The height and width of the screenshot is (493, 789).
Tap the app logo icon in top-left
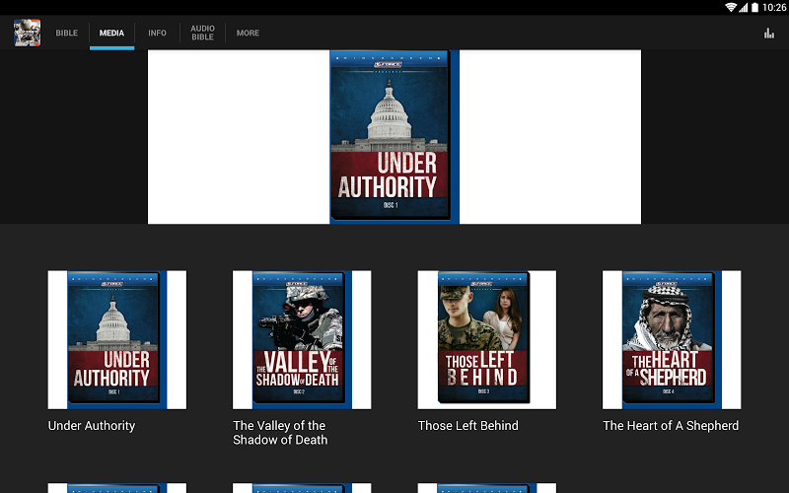click(27, 33)
